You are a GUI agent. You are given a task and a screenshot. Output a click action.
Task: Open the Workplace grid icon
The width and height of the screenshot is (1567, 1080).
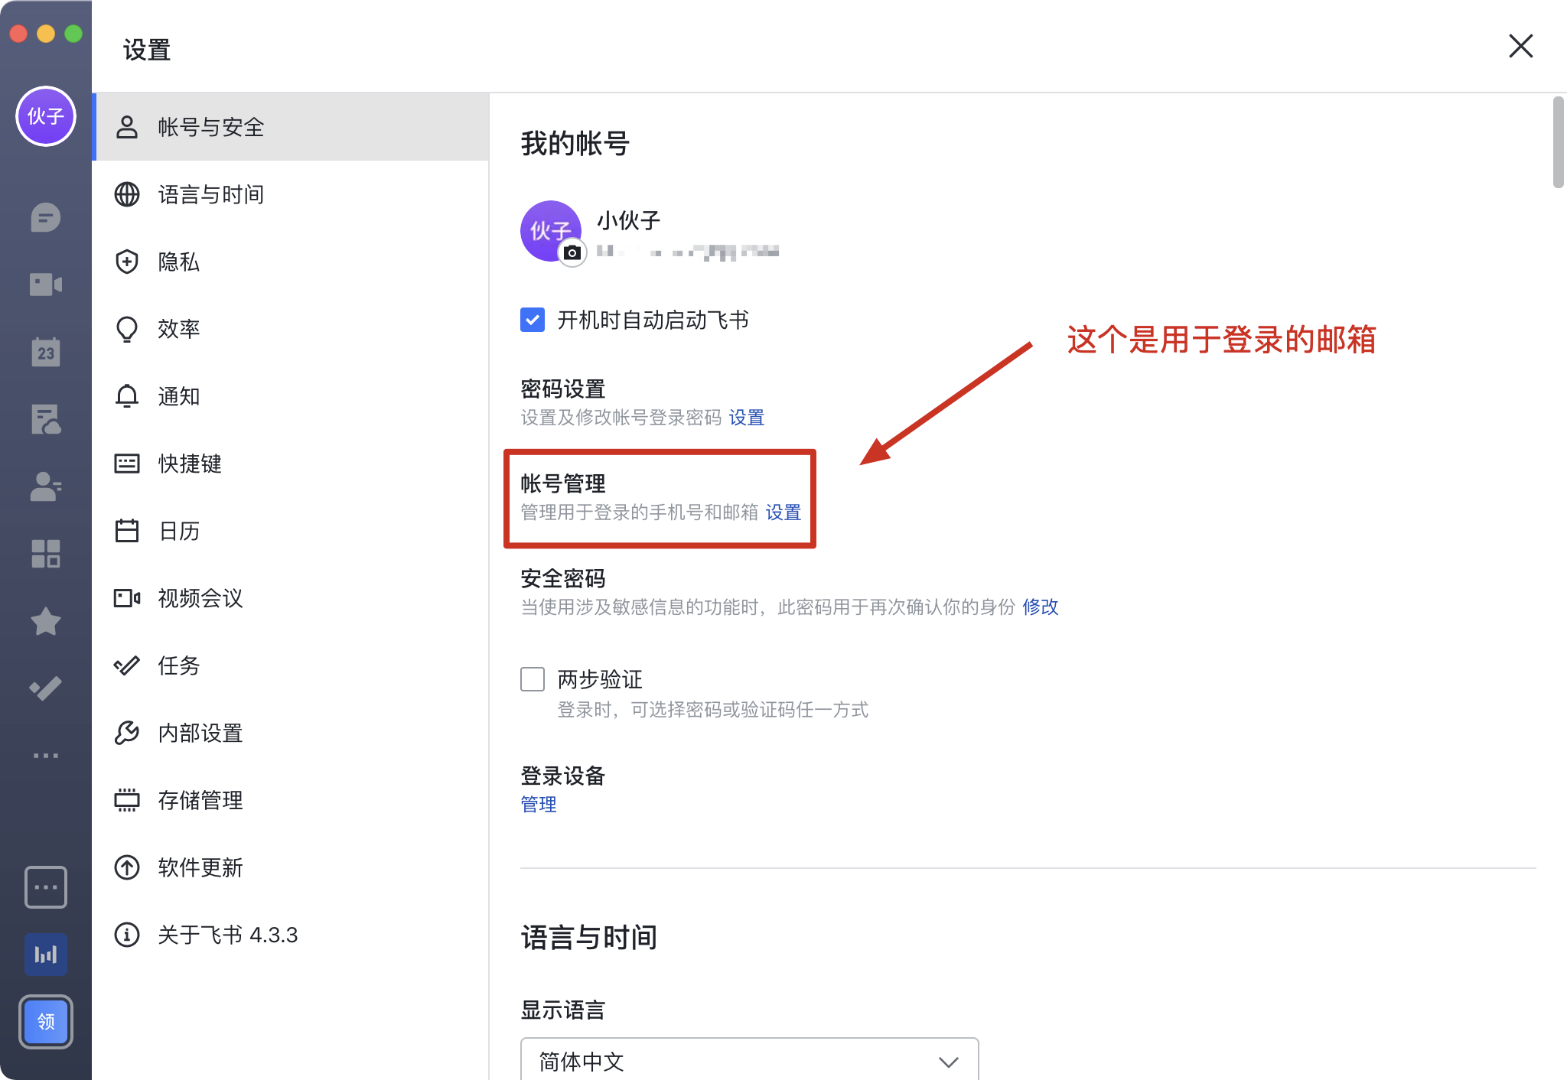click(x=46, y=554)
